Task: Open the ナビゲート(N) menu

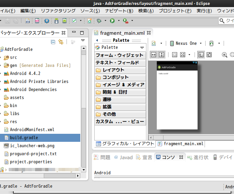Action: point(119,11)
